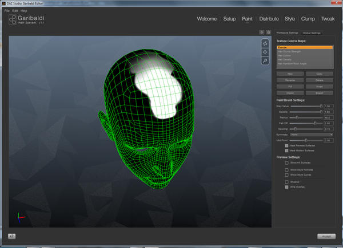
Task: Toggle Mask Reverse Surfaces checkbox
Action: (286, 146)
